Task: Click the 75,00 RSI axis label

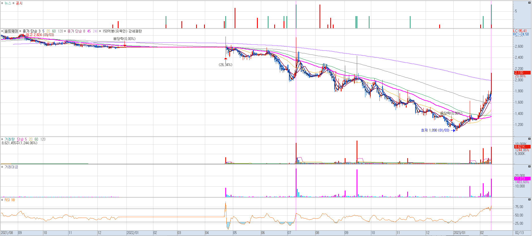Action: (519, 207)
